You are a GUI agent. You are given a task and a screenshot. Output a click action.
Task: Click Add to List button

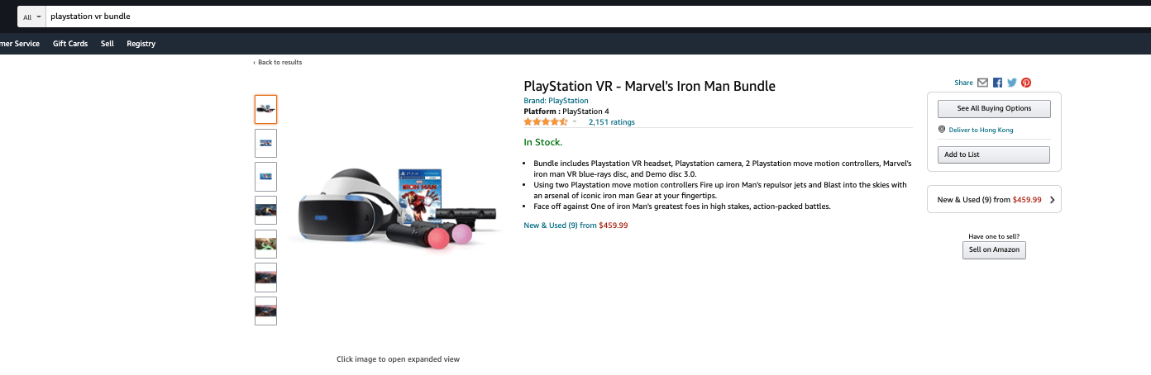[993, 154]
